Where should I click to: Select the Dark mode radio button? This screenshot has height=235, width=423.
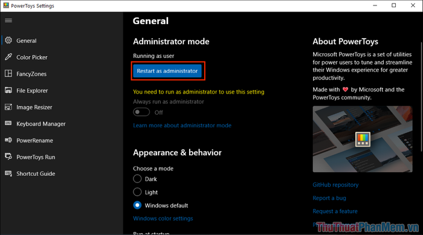(137, 179)
